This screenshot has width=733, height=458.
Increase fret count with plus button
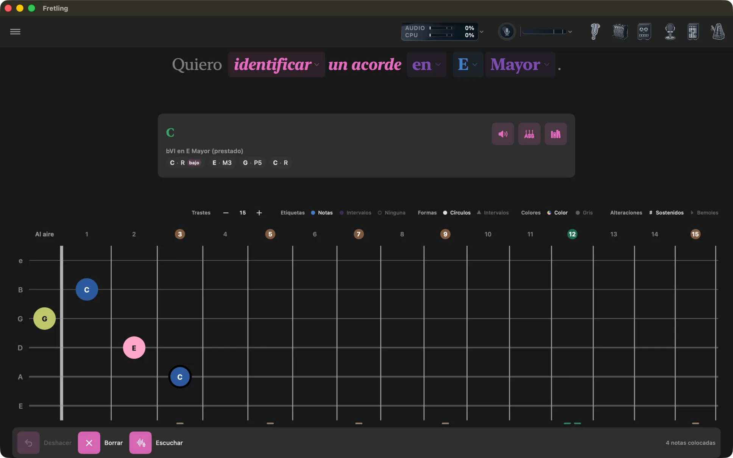259,213
